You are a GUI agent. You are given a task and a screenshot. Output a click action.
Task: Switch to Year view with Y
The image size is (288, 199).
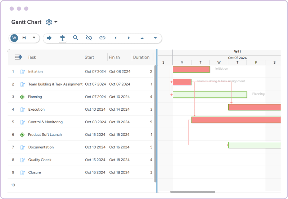coord(34,38)
